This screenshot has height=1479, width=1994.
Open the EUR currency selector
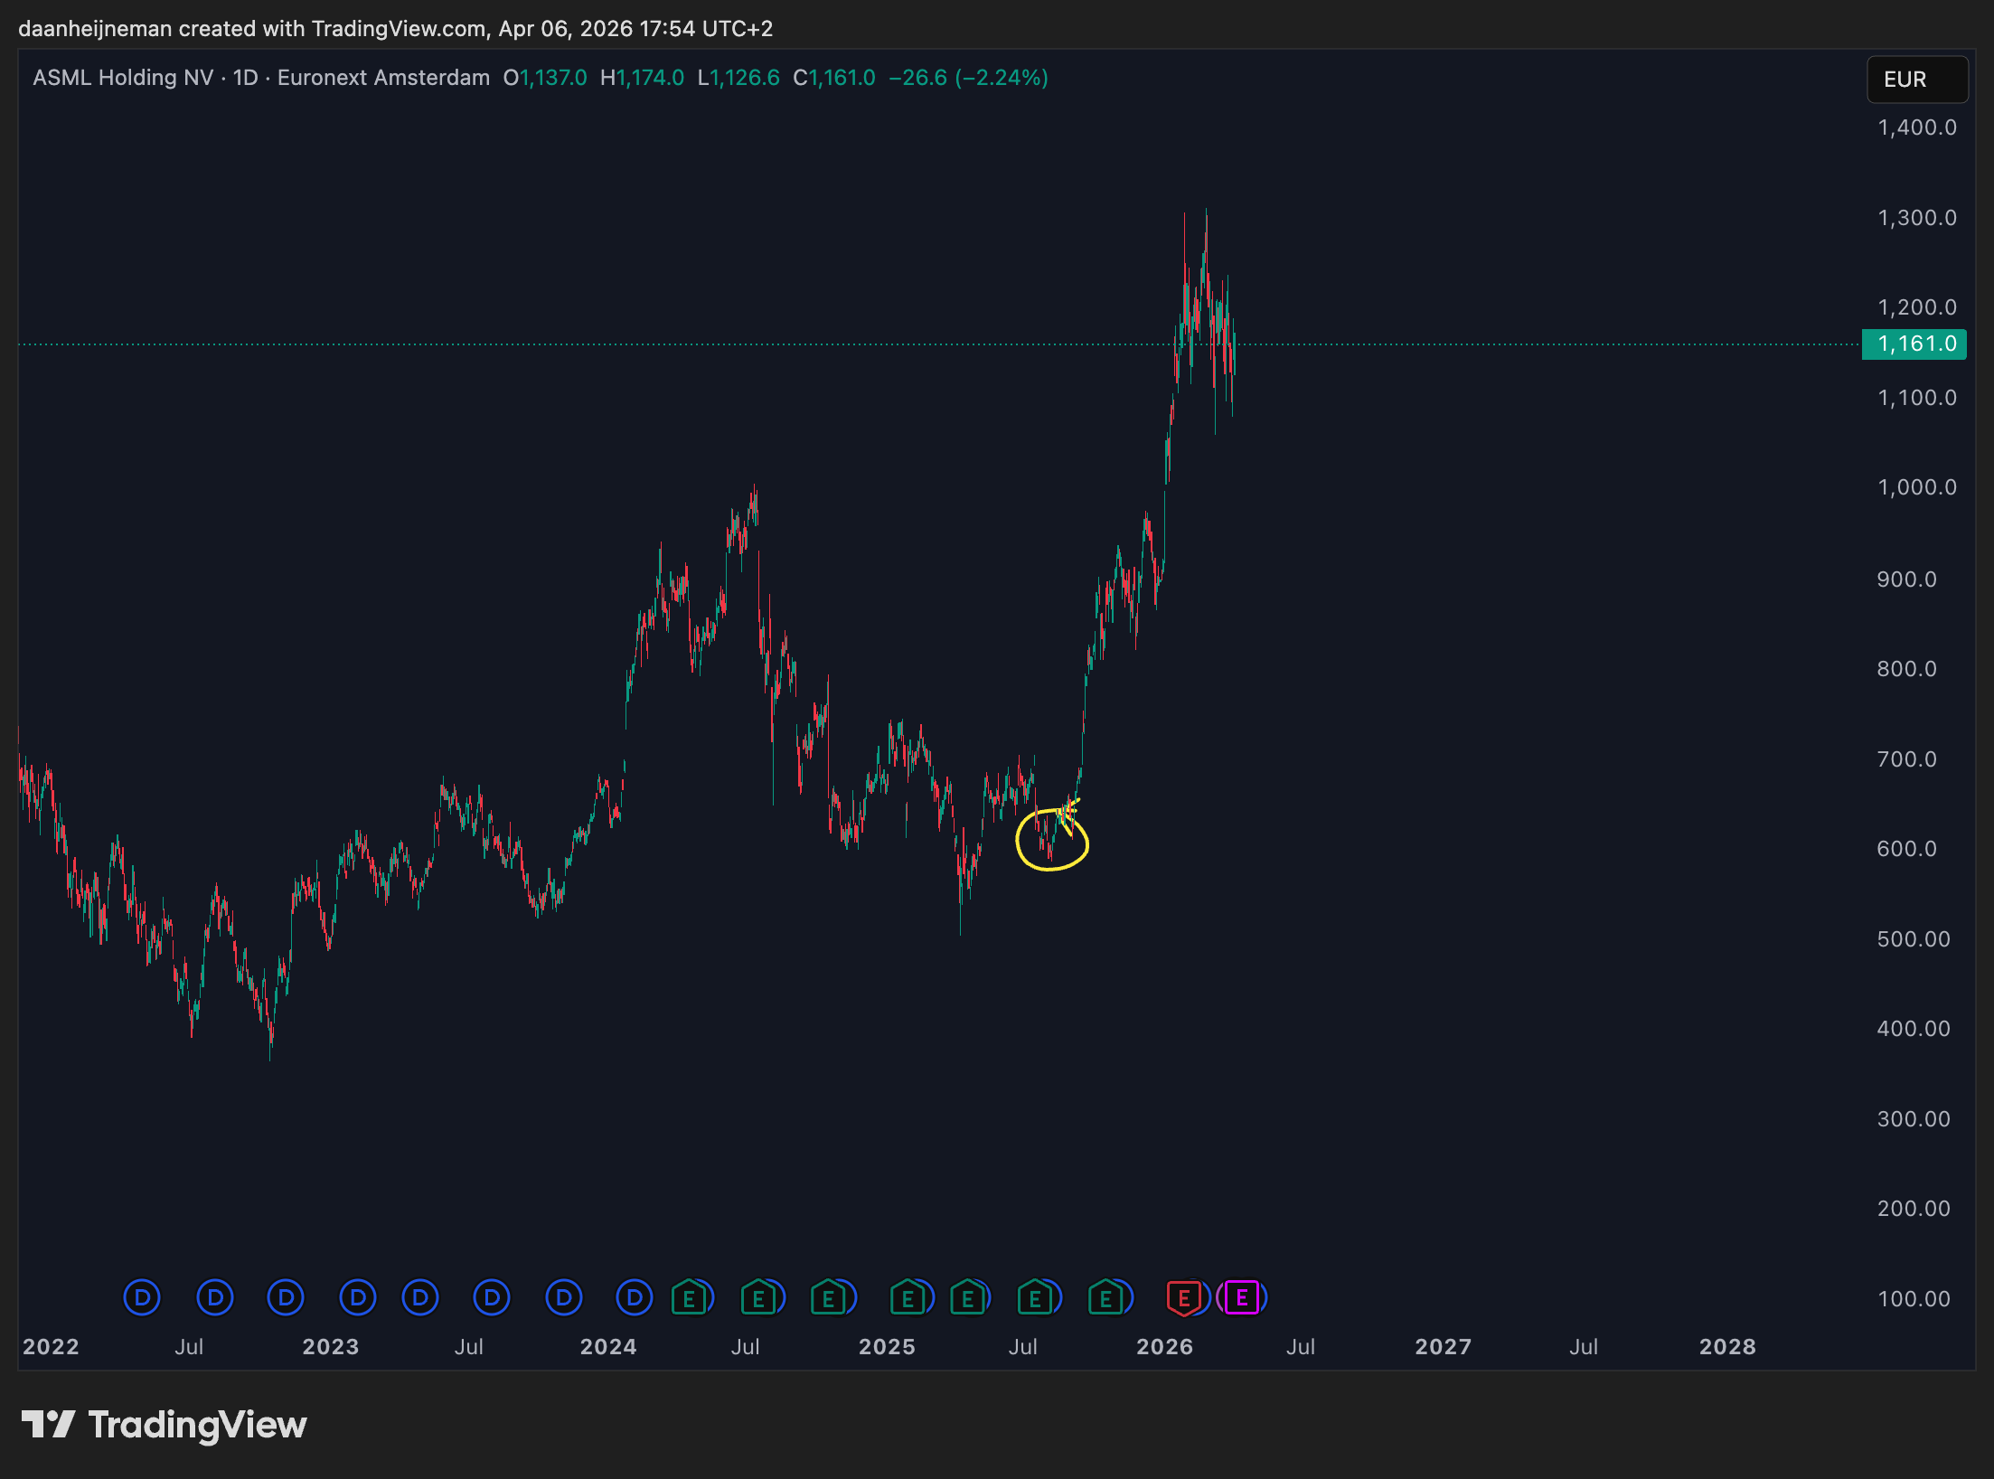(x=1917, y=80)
